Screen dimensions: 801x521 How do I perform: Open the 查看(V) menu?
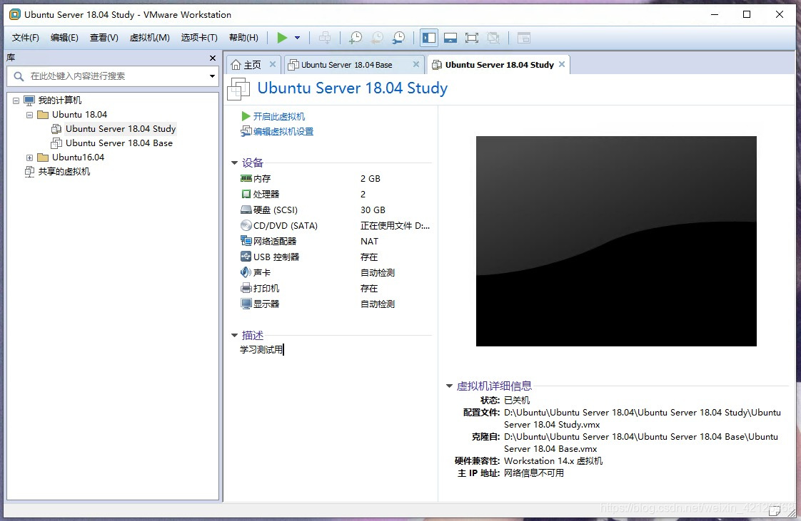(x=104, y=38)
